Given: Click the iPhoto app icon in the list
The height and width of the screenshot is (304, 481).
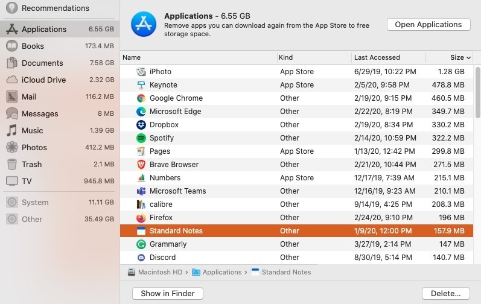Looking at the screenshot, I should coord(141,72).
